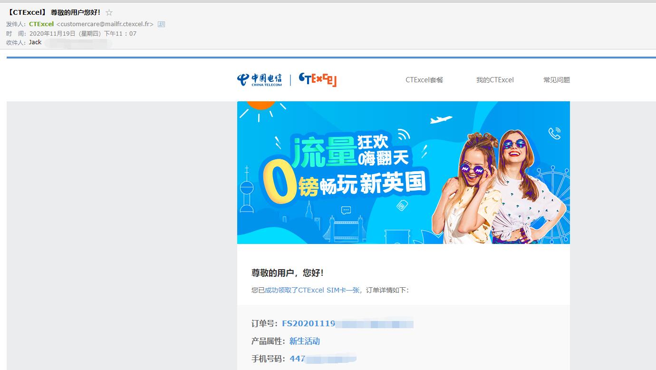Click the 订单号 label
The image size is (656, 370).
[x=264, y=324]
